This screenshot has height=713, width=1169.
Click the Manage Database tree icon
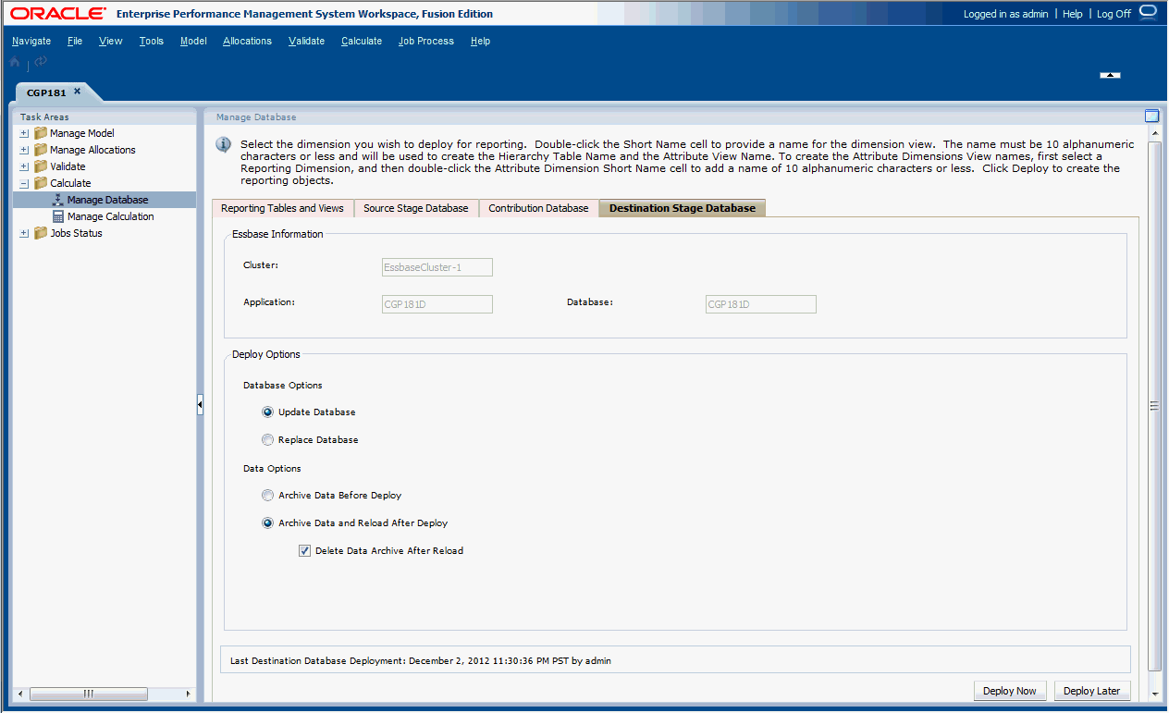tap(57, 200)
